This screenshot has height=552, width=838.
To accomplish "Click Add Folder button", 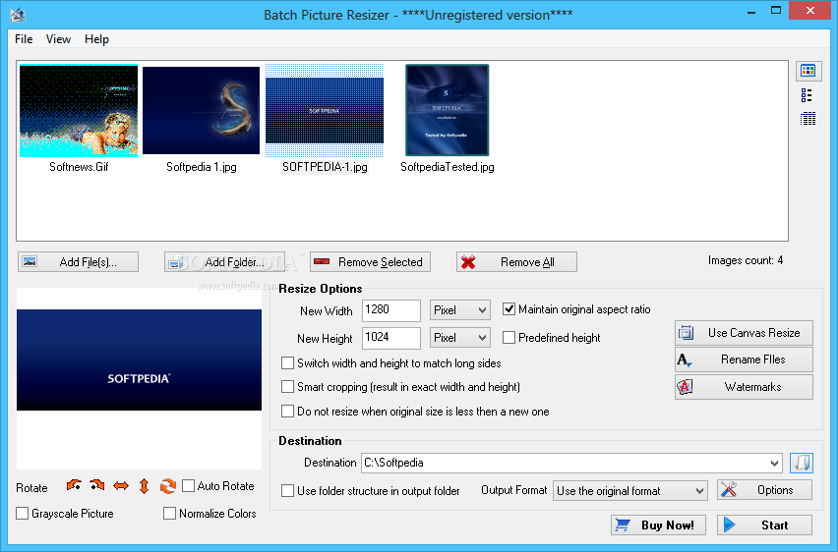I will pyautogui.click(x=224, y=261).
